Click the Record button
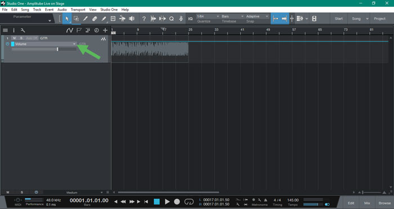 pos(177,202)
